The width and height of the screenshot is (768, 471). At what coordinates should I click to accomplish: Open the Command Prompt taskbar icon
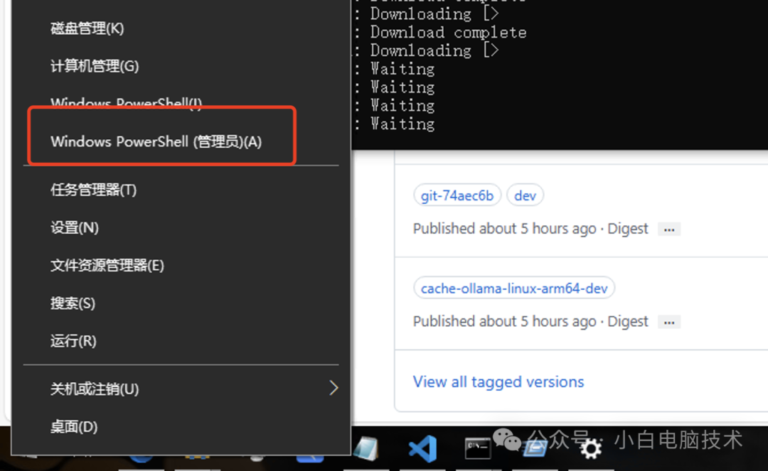coord(478,448)
